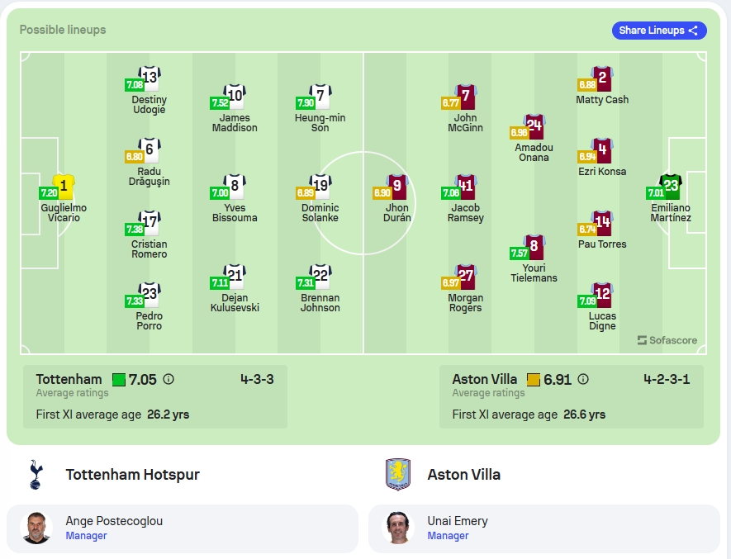
Task: Open the Tottenham Hotspur team link
Action: pos(132,475)
